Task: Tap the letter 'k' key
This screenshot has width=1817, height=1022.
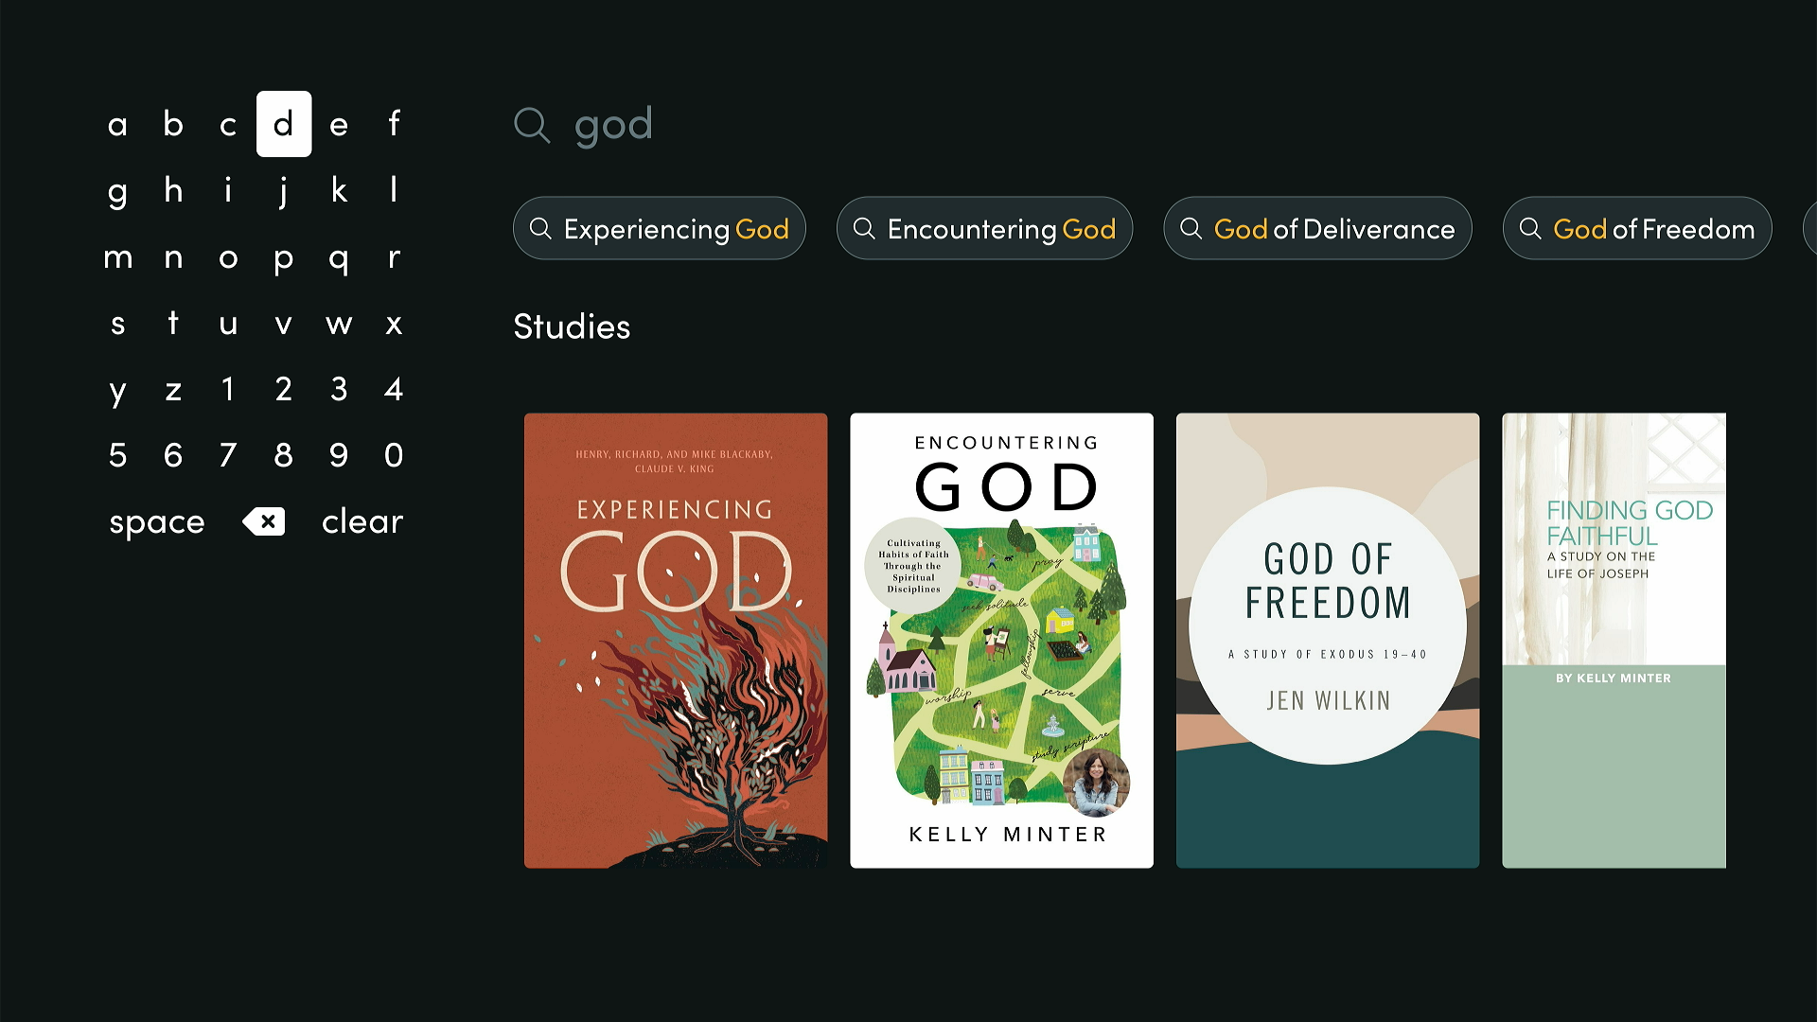Action: [x=339, y=190]
